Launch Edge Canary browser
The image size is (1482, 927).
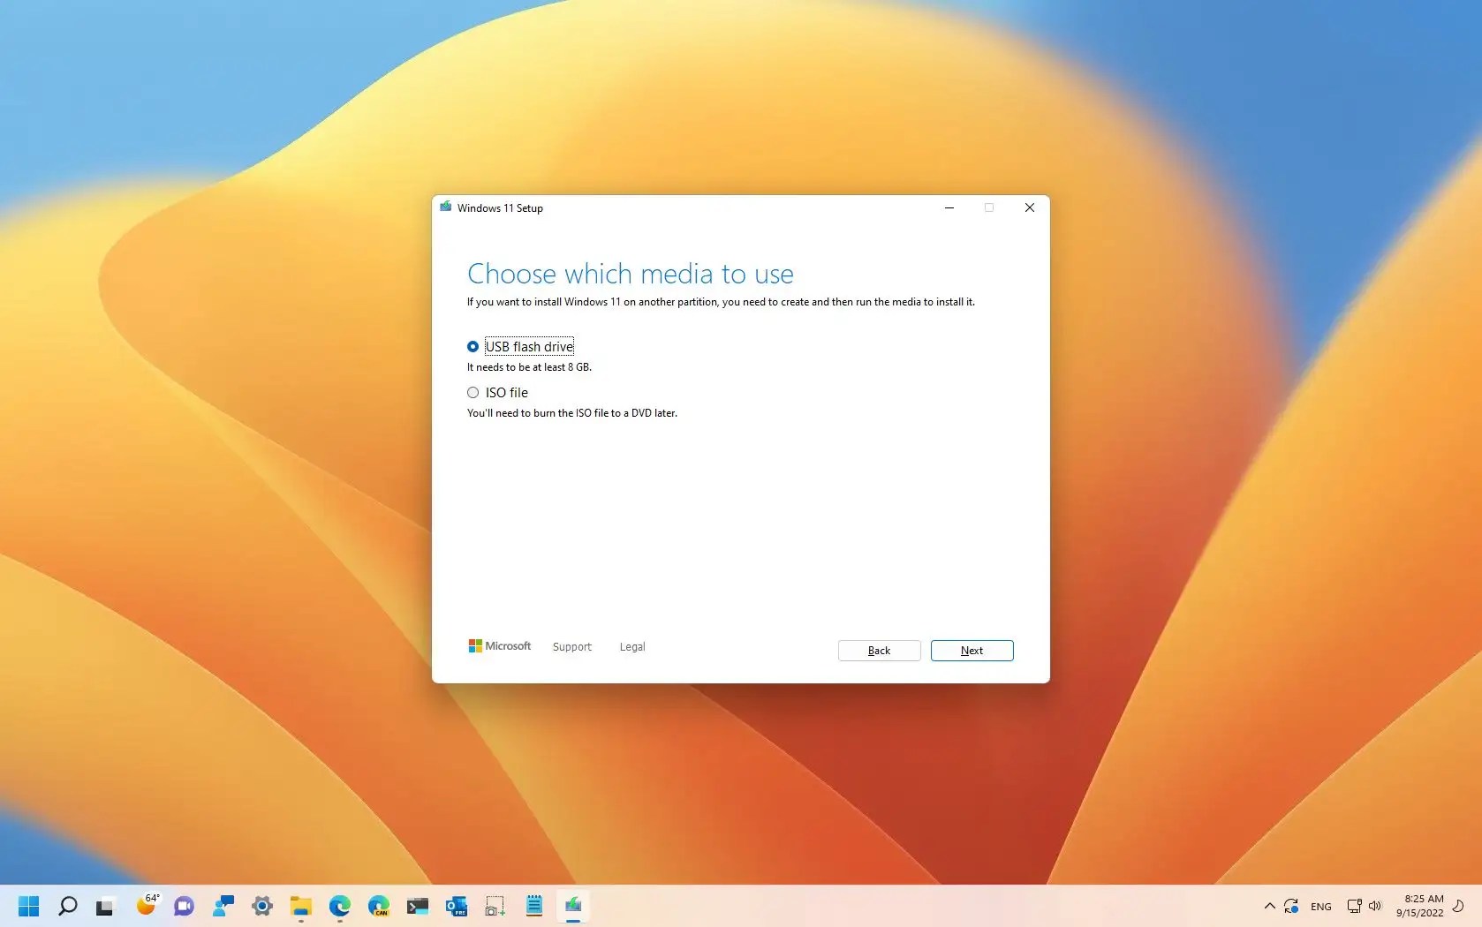point(379,906)
